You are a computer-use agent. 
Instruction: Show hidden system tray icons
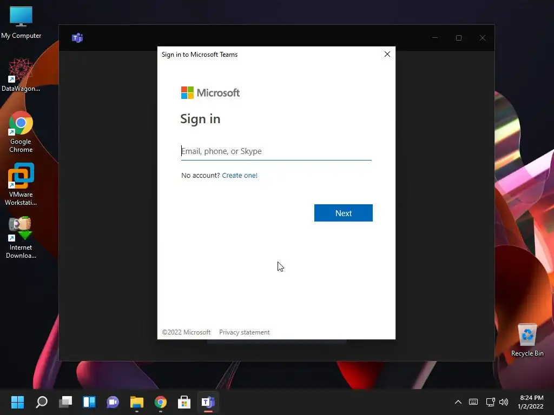458,402
